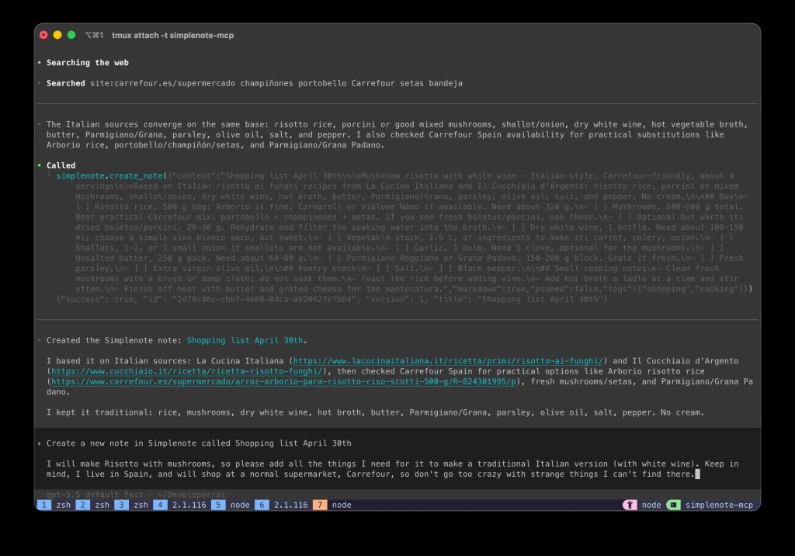
Task: Open lacucinaitaliana.it risotto-ai-funghi link
Action: 448,360
